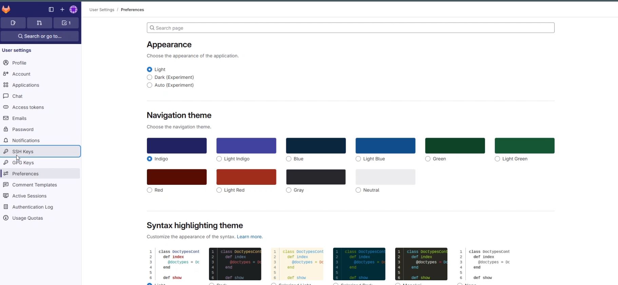Click the Account icon in sidebar
618x285 pixels.
(6, 74)
